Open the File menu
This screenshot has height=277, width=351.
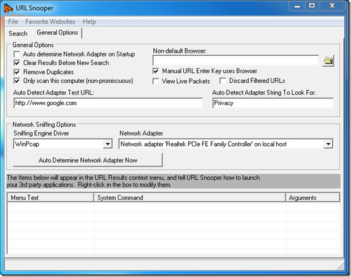click(13, 22)
